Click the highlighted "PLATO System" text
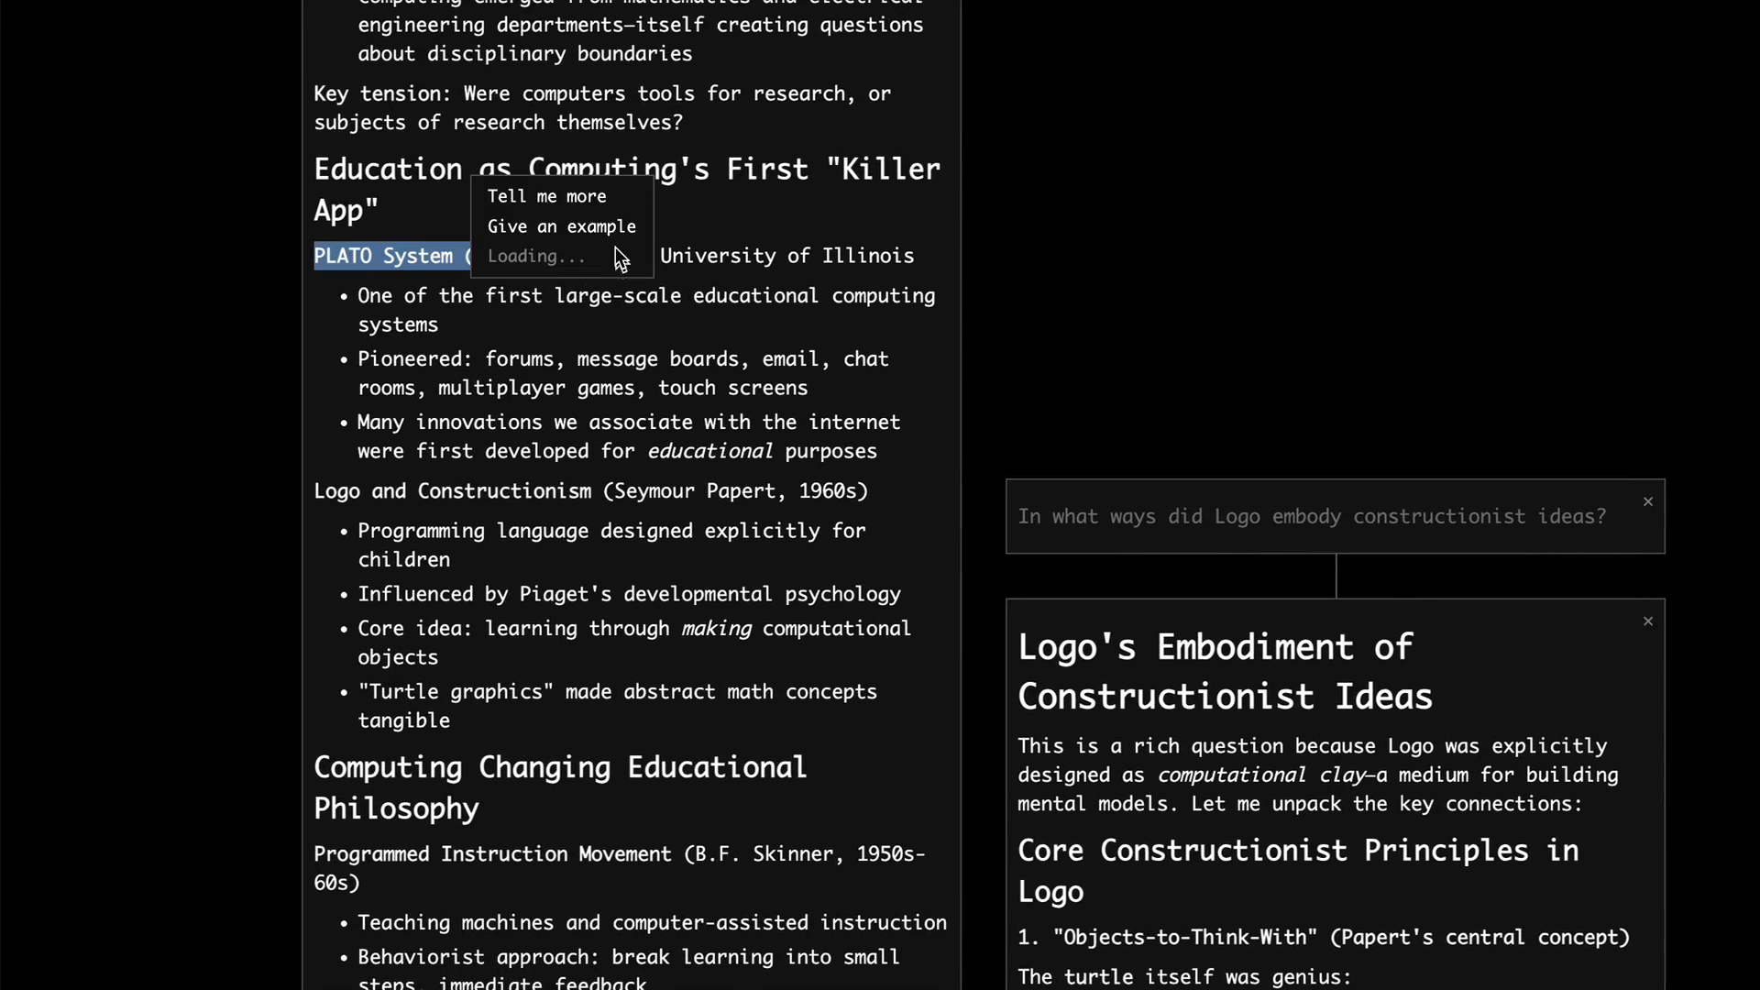 [383, 256]
